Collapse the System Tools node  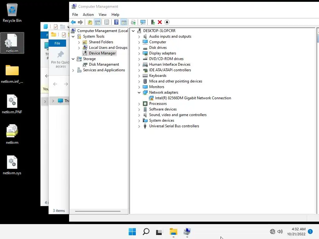click(x=73, y=37)
